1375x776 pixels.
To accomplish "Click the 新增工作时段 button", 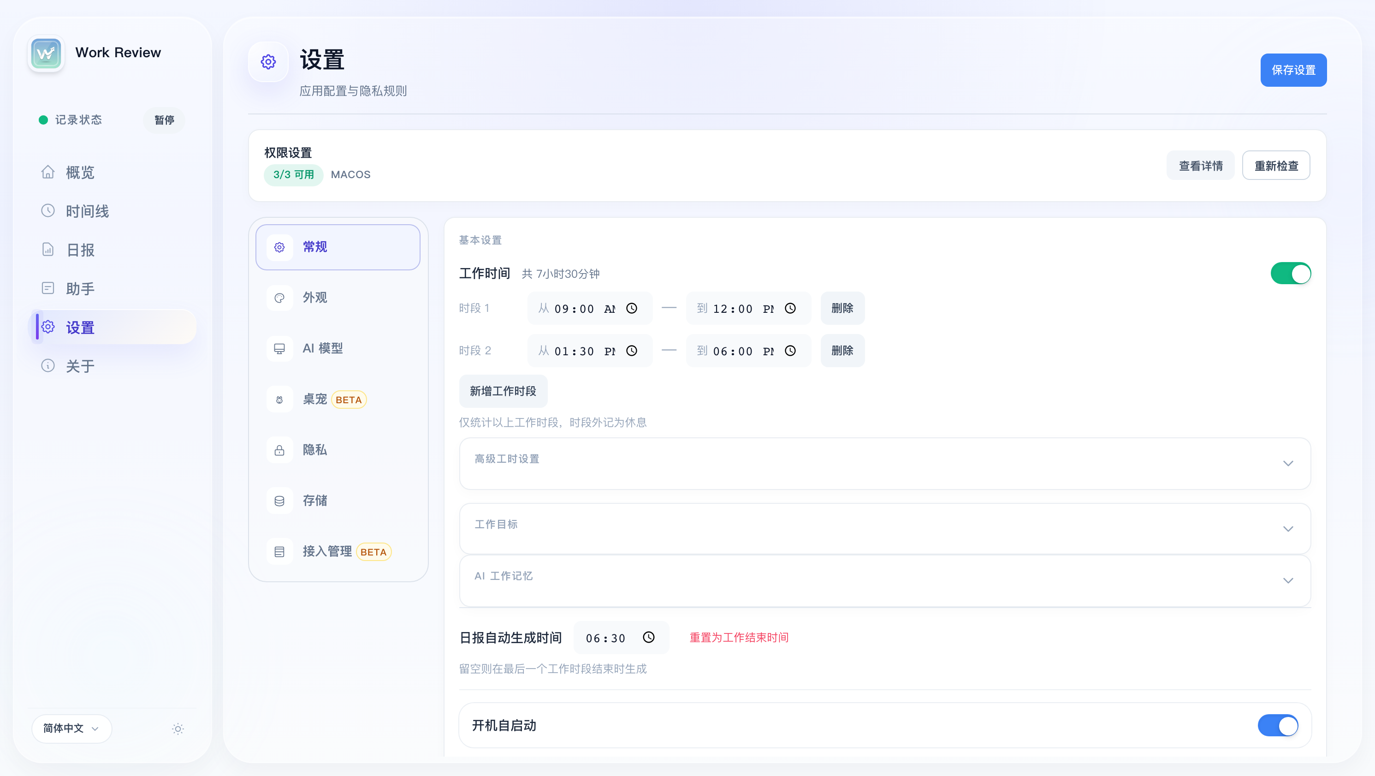I will (x=503, y=391).
